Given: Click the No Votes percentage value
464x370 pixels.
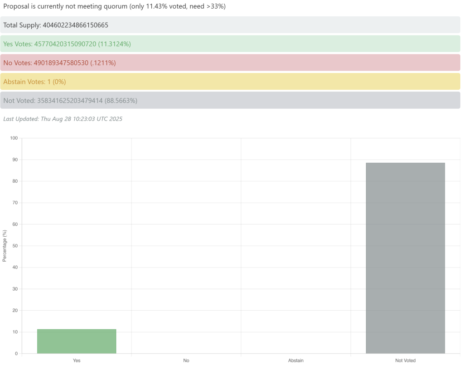Looking at the screenshot, I should (x=102, y=63).
